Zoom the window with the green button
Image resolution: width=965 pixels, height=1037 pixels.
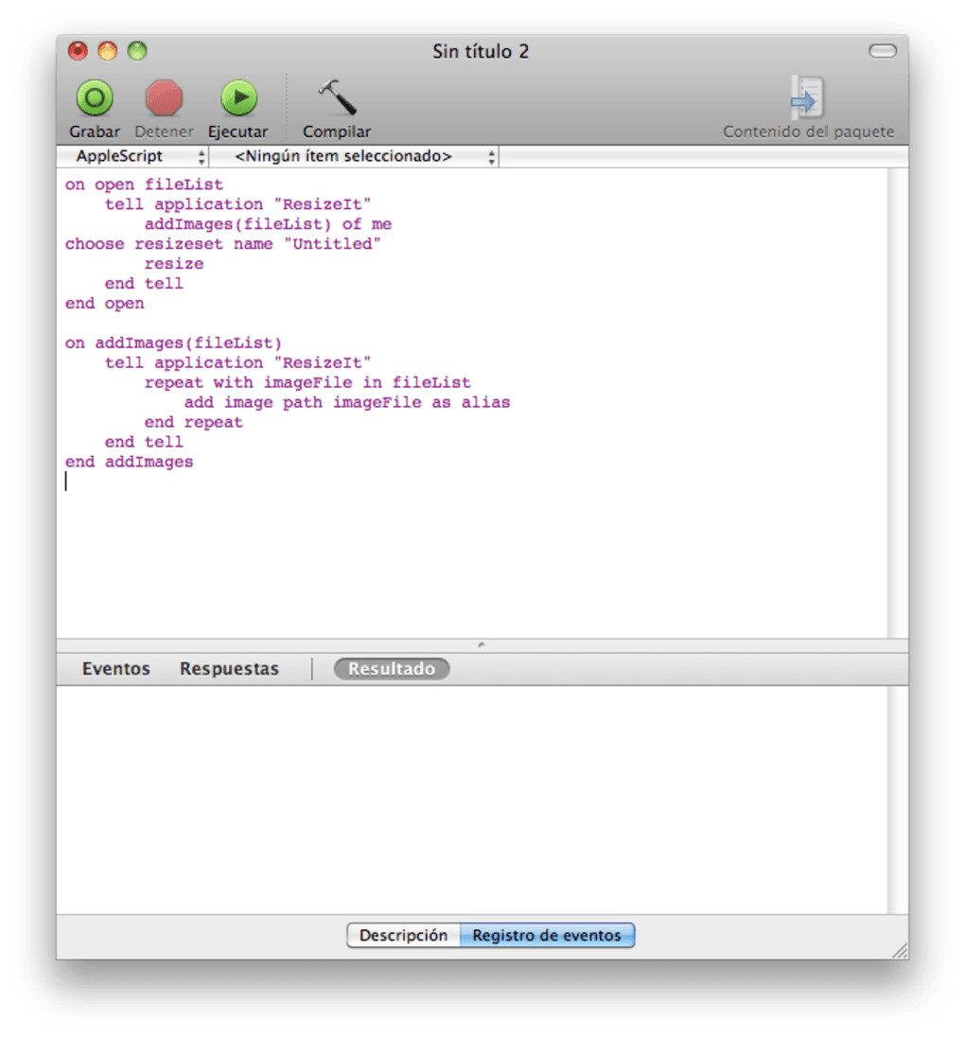click(137, 51)
